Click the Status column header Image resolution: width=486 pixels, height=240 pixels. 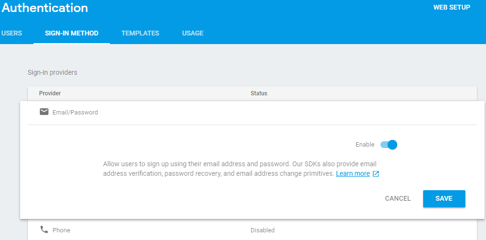[259, 93]
